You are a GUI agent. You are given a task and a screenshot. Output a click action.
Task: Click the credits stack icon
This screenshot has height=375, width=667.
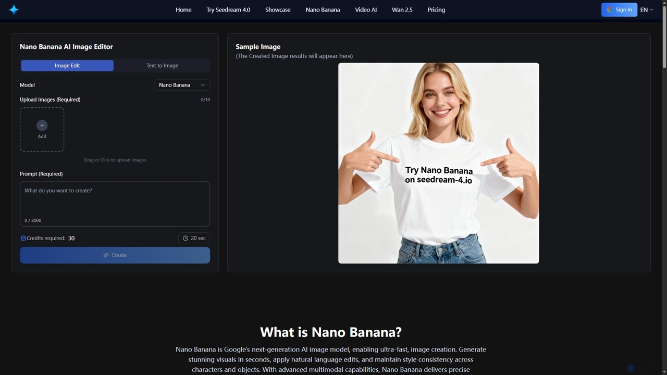23,238
